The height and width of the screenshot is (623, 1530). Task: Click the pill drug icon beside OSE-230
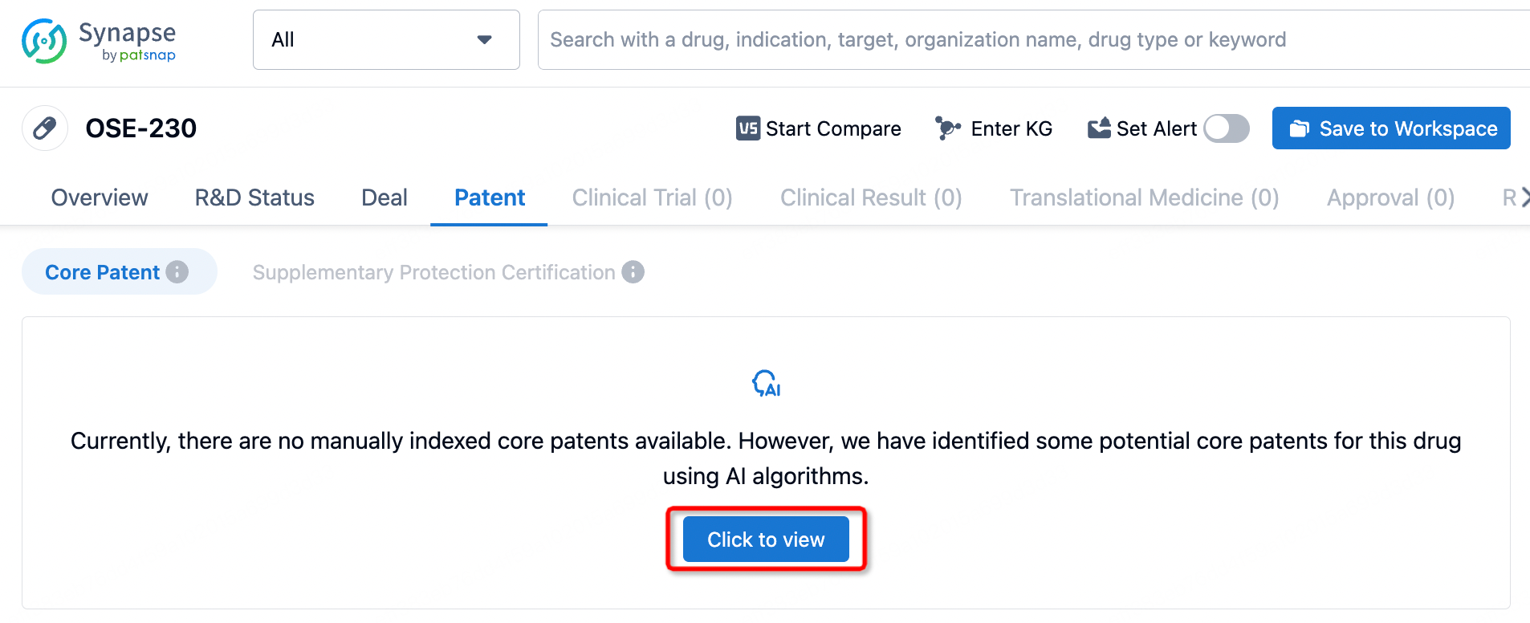click(45, 128)
